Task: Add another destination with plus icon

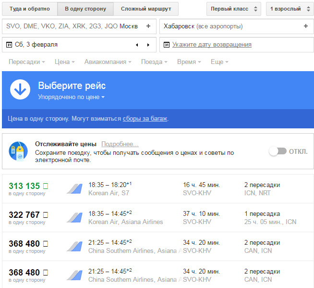Action: click(x=306, y=26)
